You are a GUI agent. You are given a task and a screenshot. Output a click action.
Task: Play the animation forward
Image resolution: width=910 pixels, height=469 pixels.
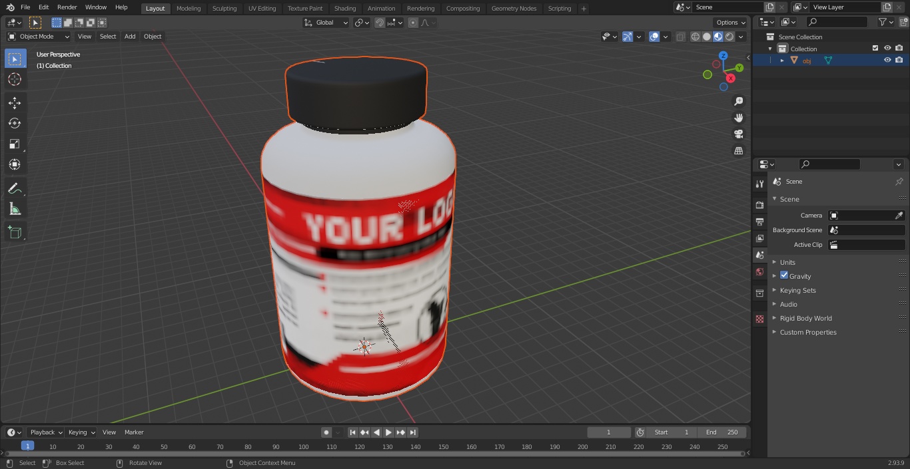point(388,432)
